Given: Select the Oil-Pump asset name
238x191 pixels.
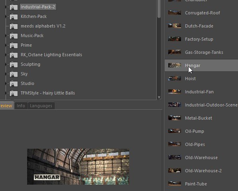Looking at the screenshot, I should tap(195, 131).
